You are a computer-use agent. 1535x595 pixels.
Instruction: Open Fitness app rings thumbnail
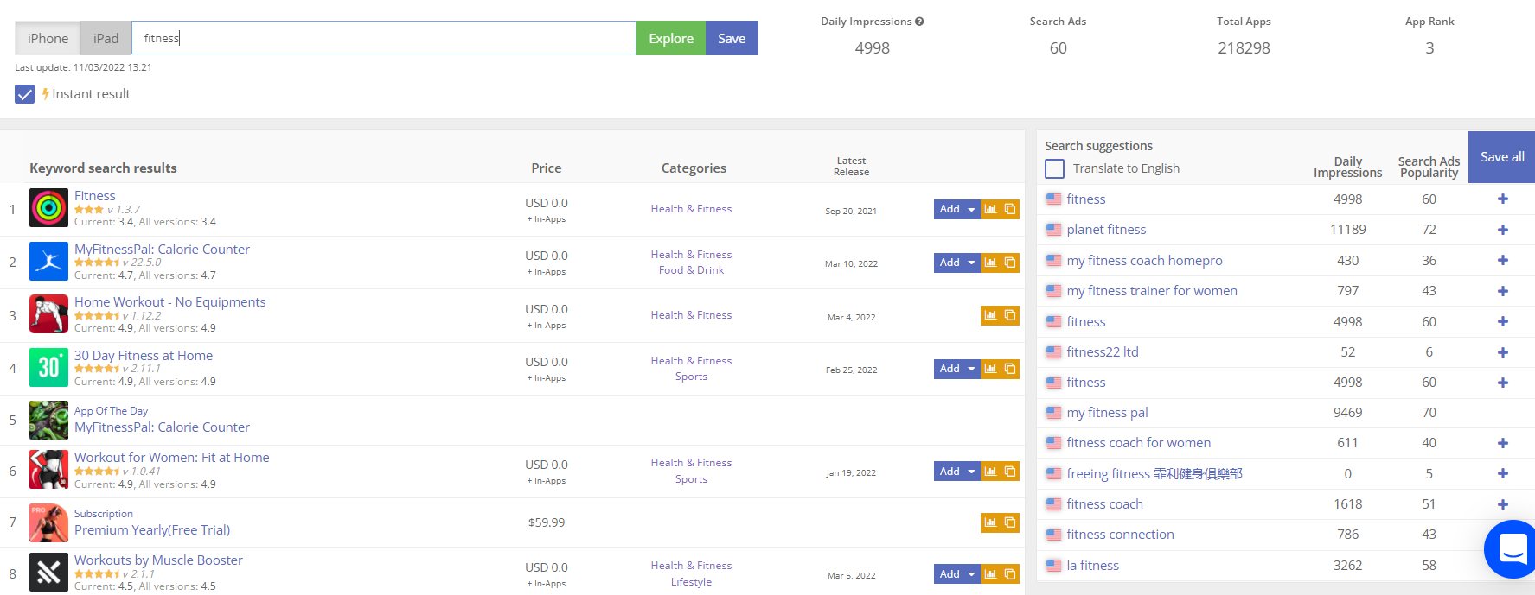48,208
